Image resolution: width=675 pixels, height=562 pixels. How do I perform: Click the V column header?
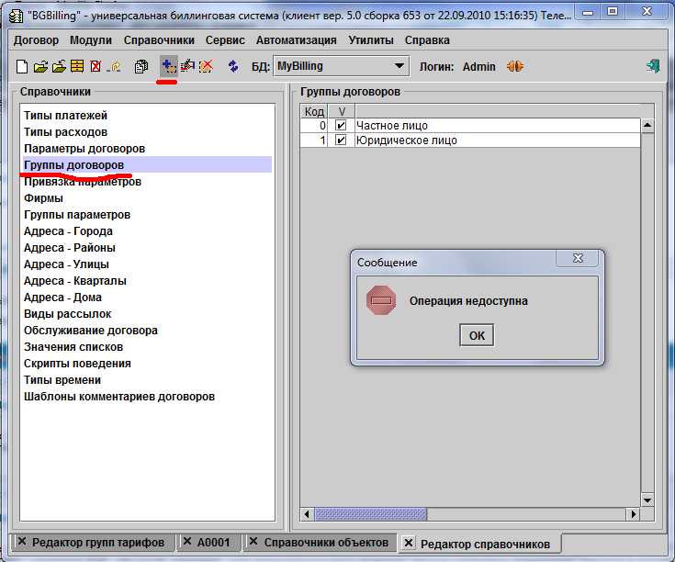(x=342, y=111)
